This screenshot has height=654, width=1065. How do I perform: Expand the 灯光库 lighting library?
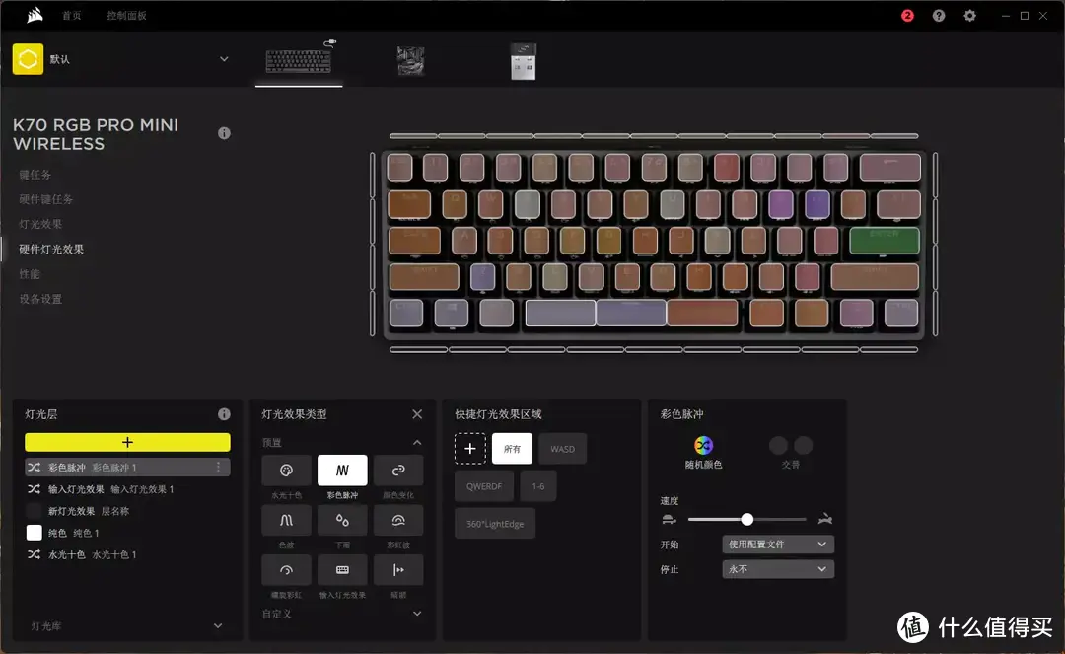pyautogui.click(x=218, y=626)
